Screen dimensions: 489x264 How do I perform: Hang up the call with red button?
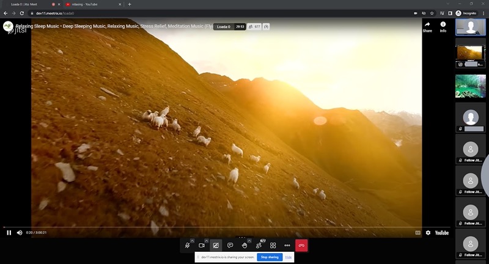pos(302,245)
